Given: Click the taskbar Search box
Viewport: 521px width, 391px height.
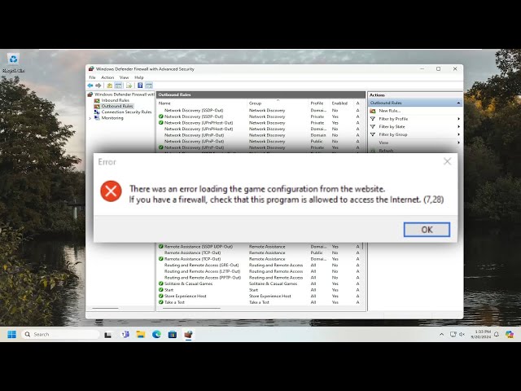Looking at the screenshot, I should [61, 334].
